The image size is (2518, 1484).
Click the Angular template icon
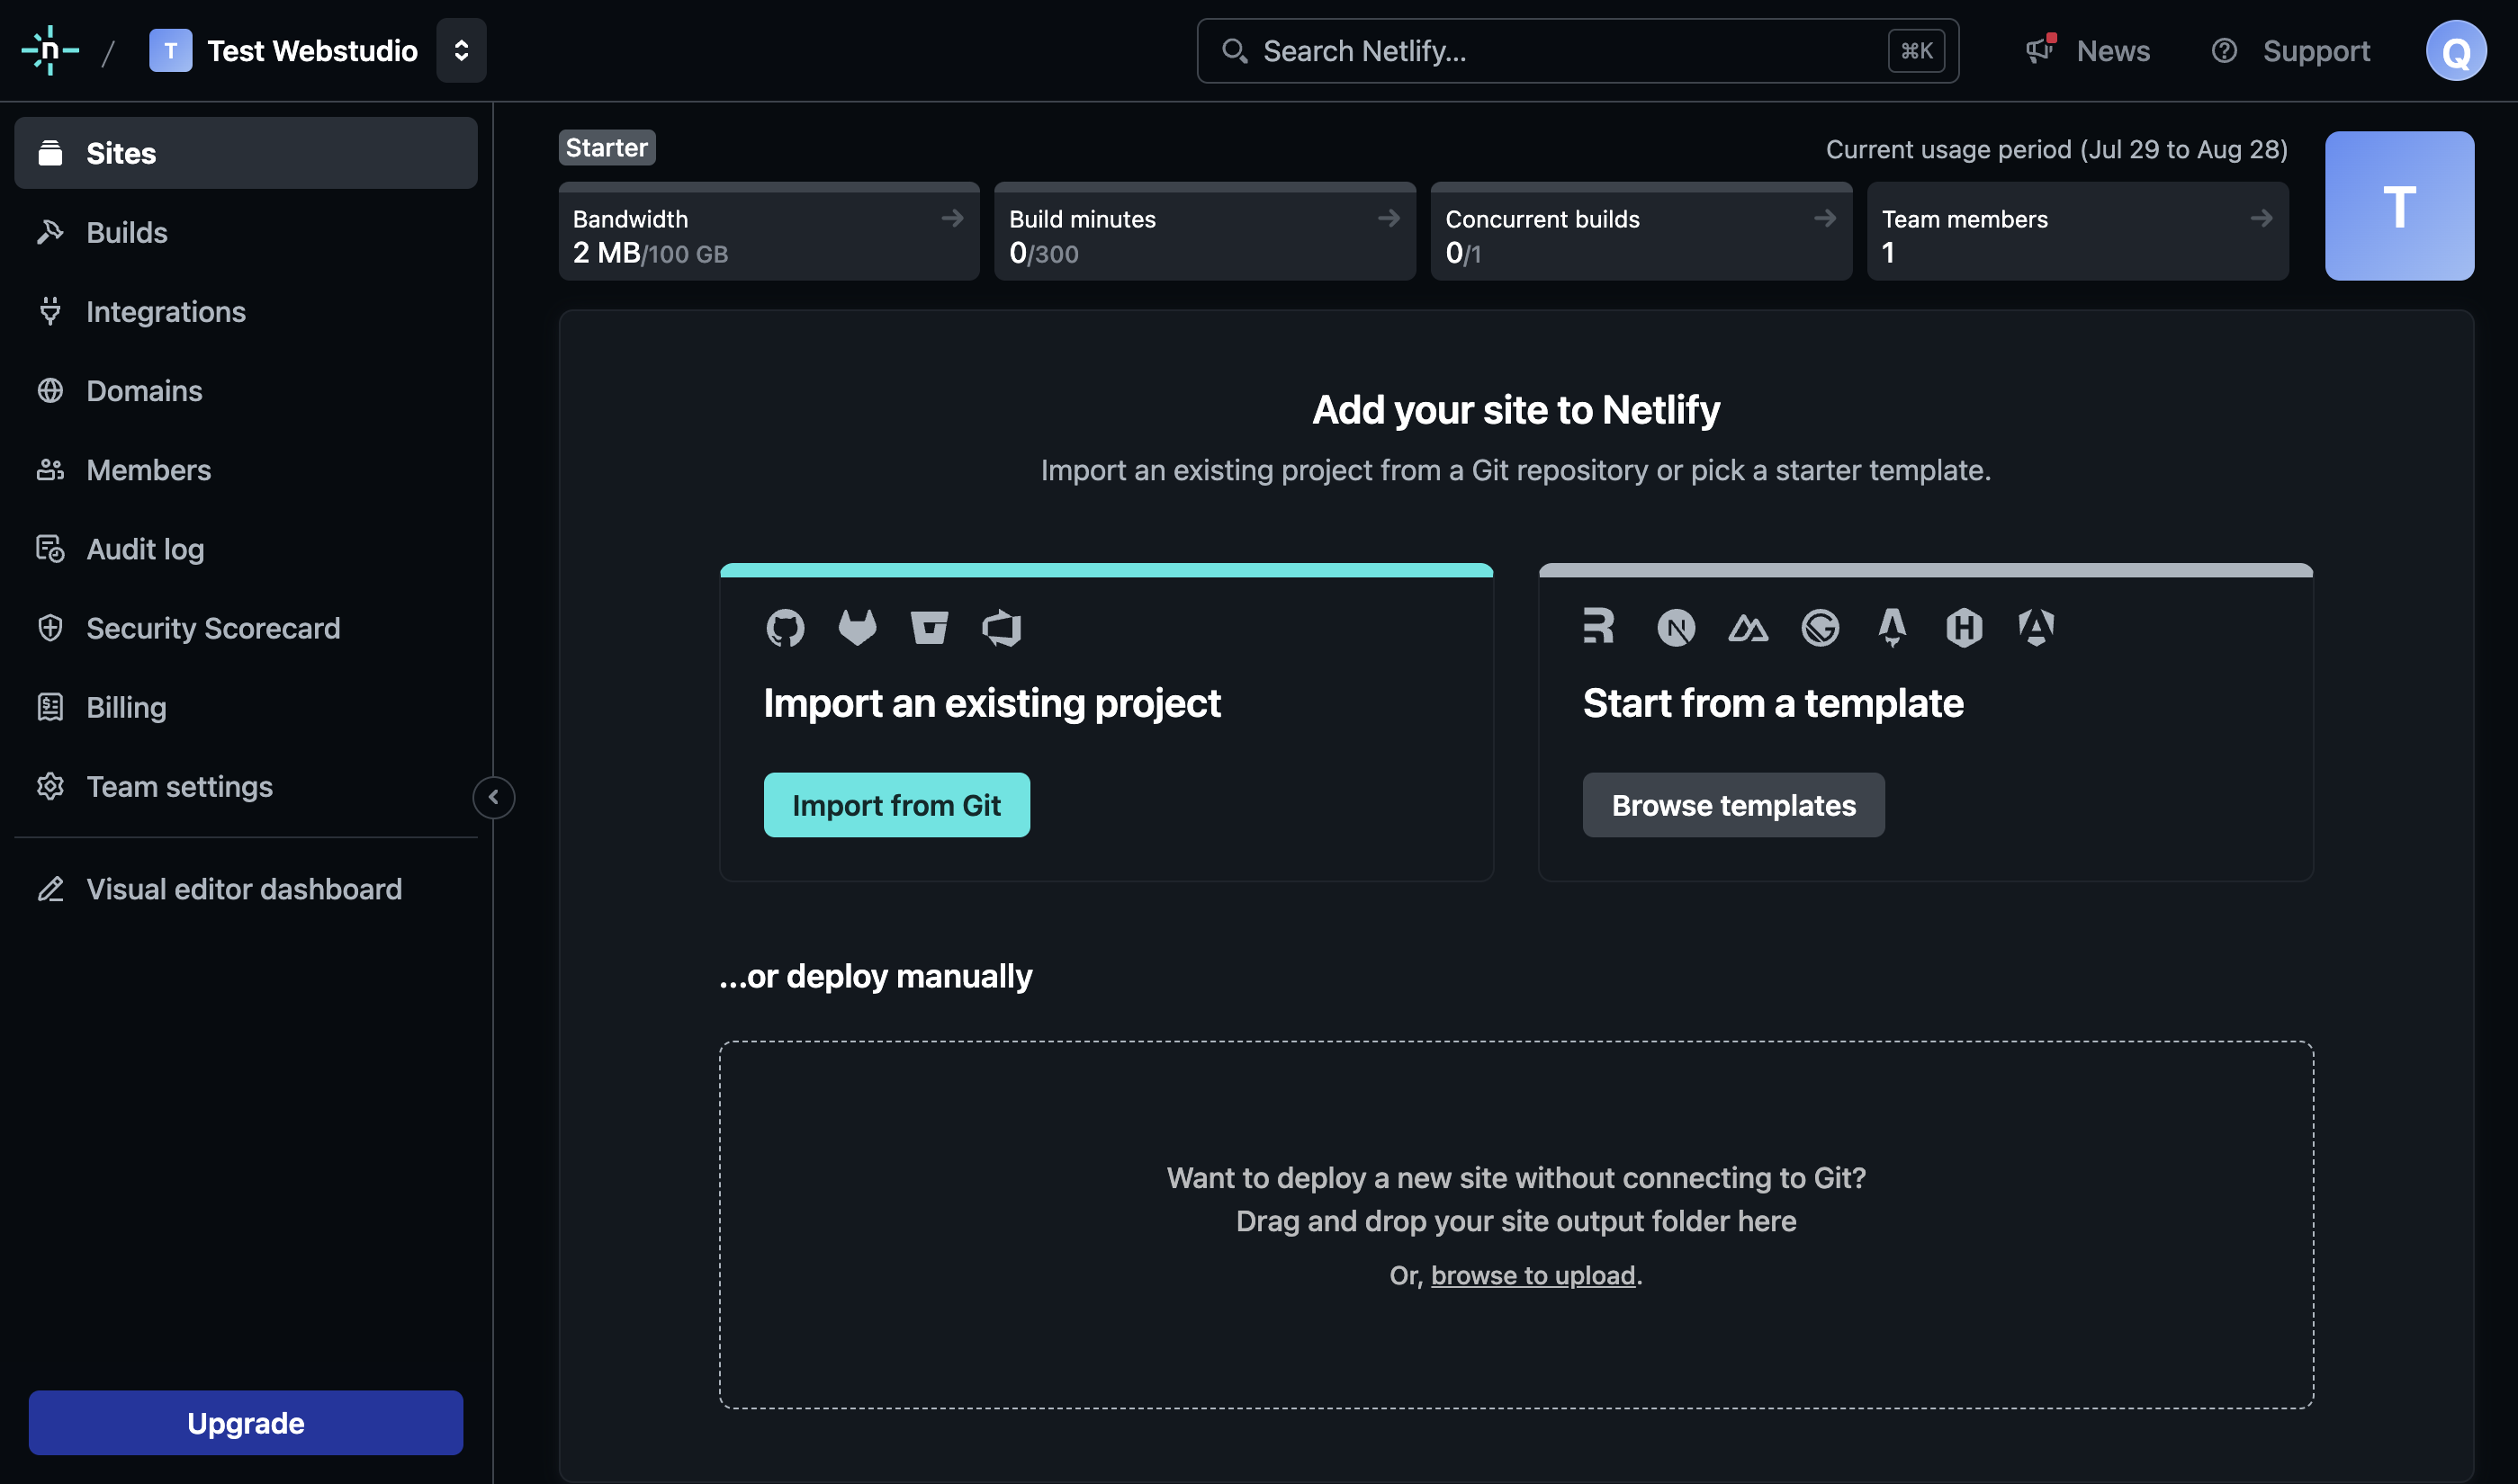click(x=2036, y=628)
